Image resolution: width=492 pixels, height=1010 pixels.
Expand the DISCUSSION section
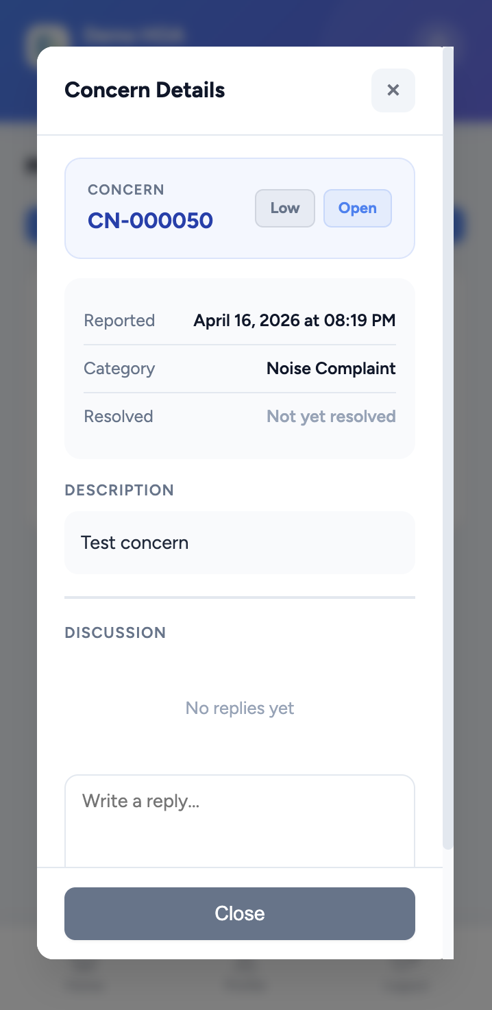click(115, 632)
